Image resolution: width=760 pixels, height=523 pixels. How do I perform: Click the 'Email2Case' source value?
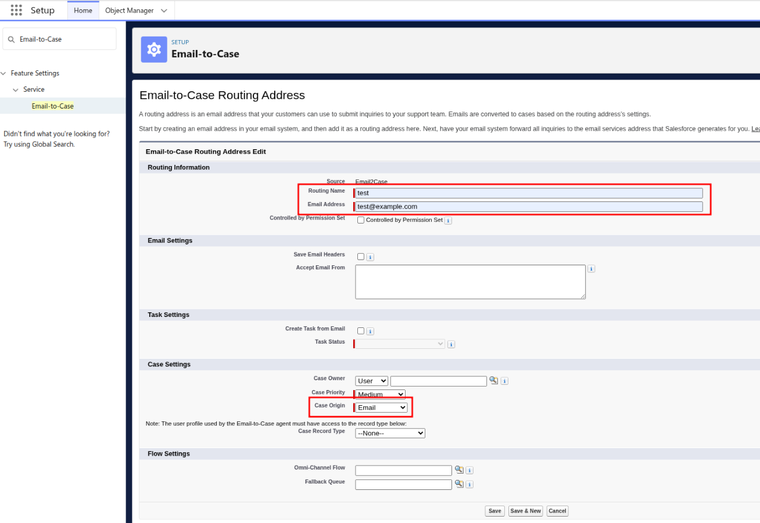371,182
